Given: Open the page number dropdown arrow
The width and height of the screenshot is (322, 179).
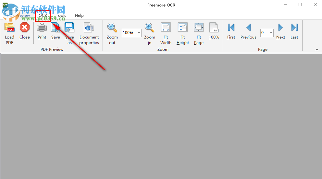Looking at the screenshot, I should click(271, 33).
